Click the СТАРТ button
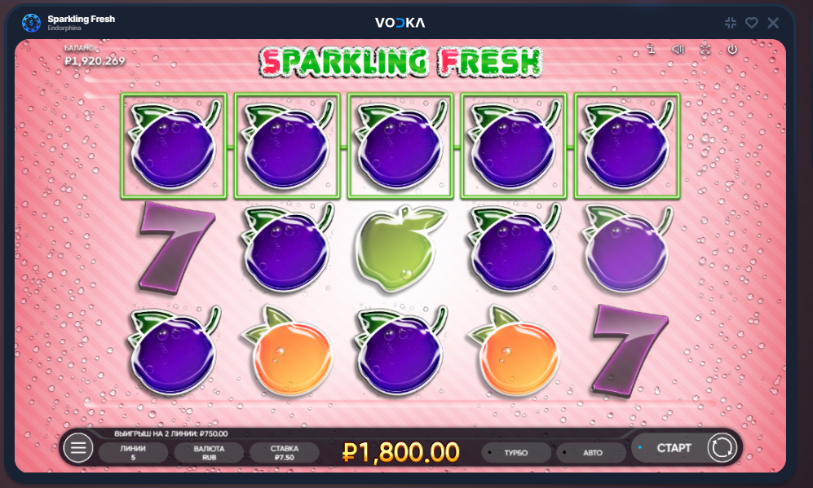The image size is (813, 488). point(673,447)
